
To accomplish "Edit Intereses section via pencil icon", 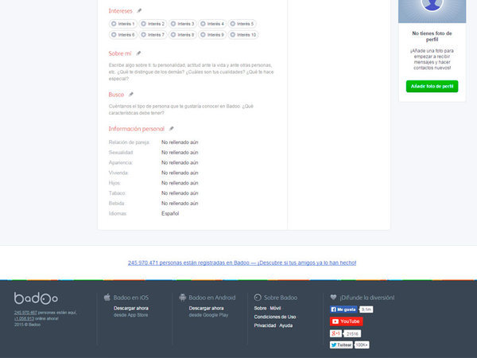I will [139, 10].
